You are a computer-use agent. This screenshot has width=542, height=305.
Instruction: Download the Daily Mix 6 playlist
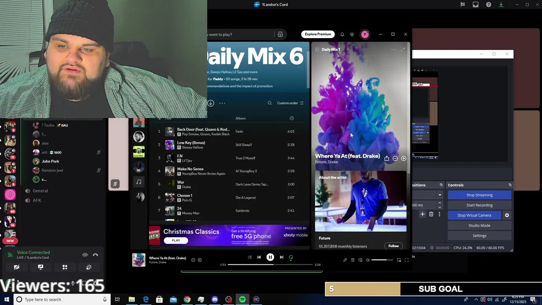[211, 103]
